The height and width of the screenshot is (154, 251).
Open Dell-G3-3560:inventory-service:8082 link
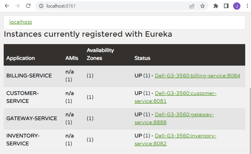(x=175, y=140)
